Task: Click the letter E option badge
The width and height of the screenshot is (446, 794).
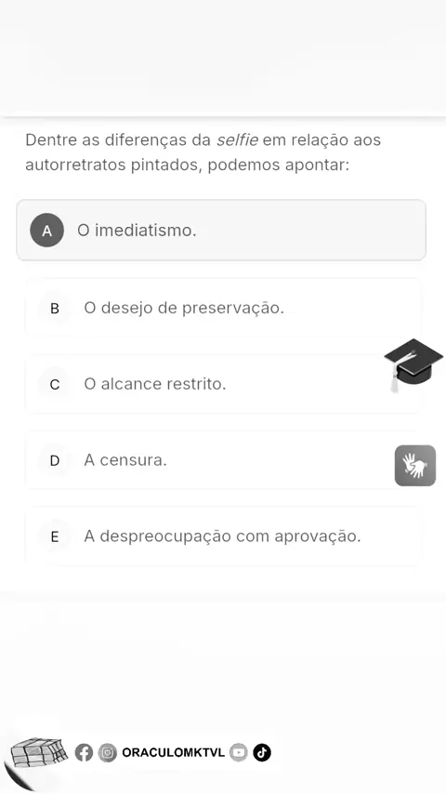Action: click(55, 536)
